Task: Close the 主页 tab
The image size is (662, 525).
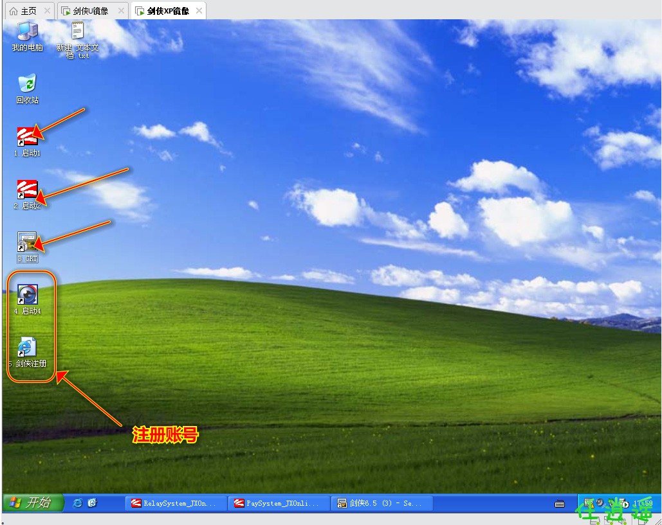Action: click(x=48, y=10)
